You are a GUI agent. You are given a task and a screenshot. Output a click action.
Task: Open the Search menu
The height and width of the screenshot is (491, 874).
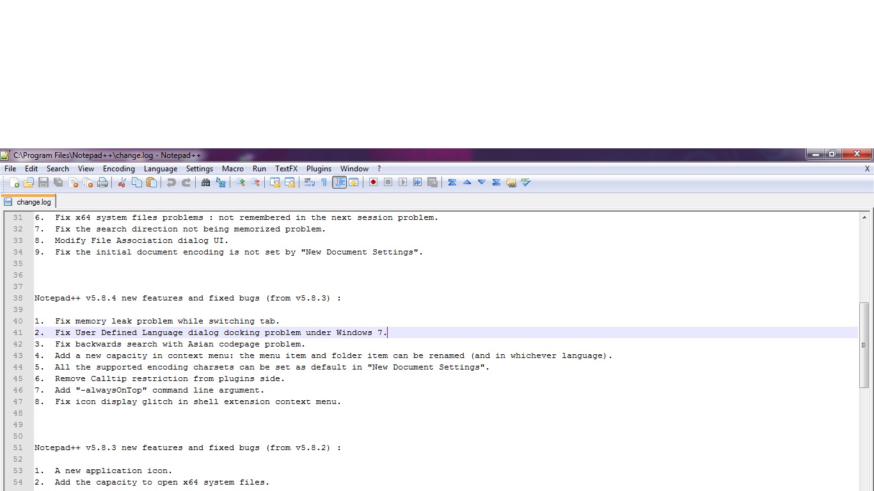pos(58,169)
